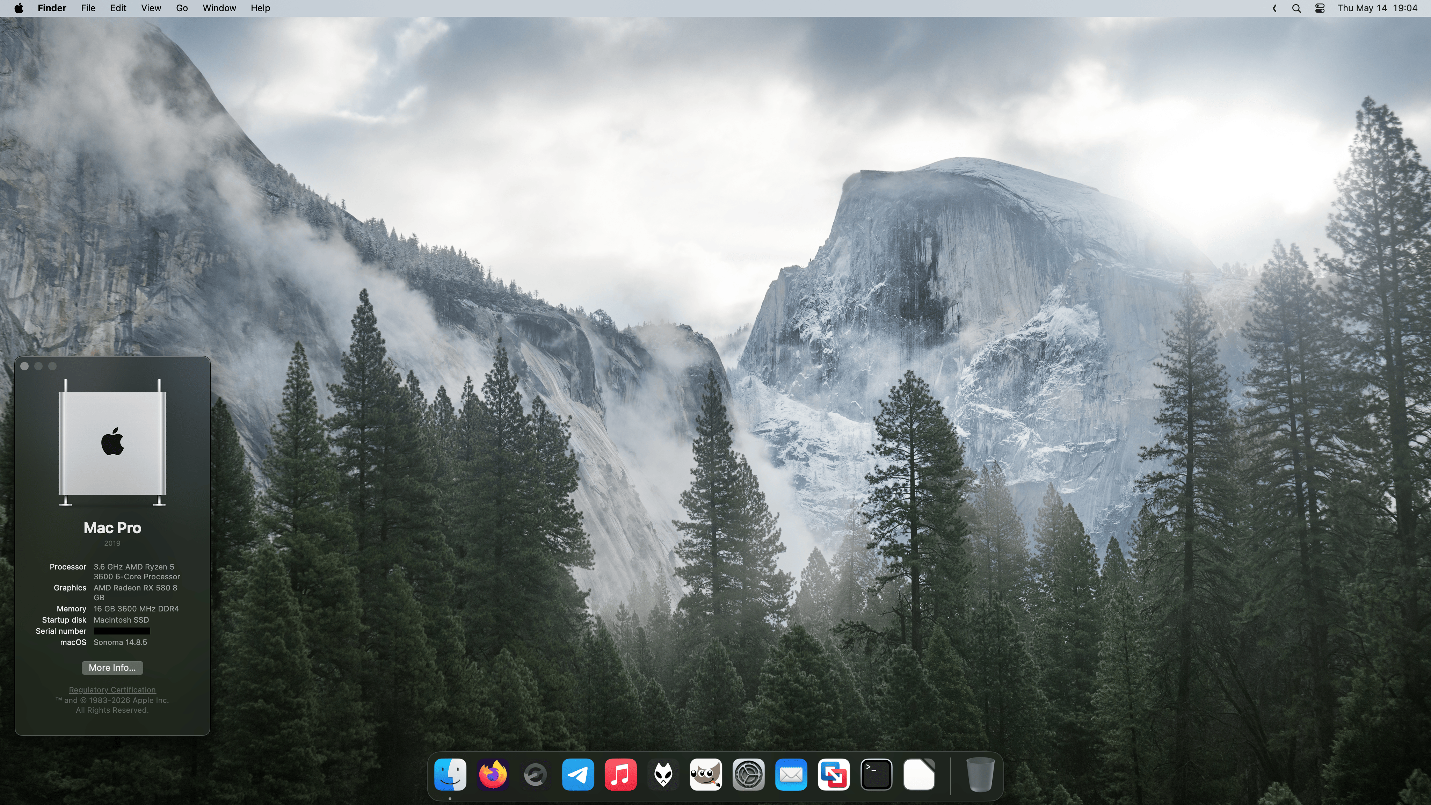
Task: Click the '16 GB 3600 MHz DDR4' memory value
Action: coord(136,609)
